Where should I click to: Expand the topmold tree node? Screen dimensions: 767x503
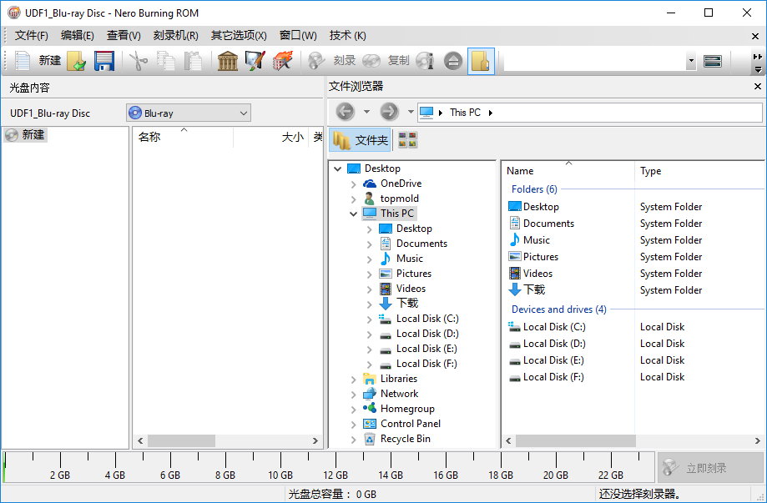[x=353, y=199]
